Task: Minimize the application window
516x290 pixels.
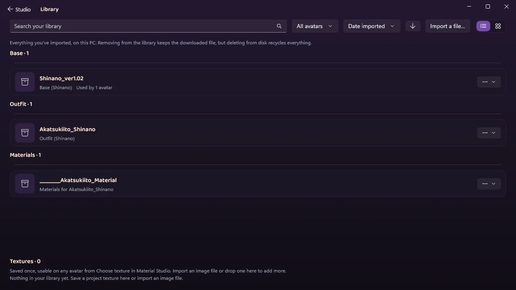Action: tap(469, 7)
